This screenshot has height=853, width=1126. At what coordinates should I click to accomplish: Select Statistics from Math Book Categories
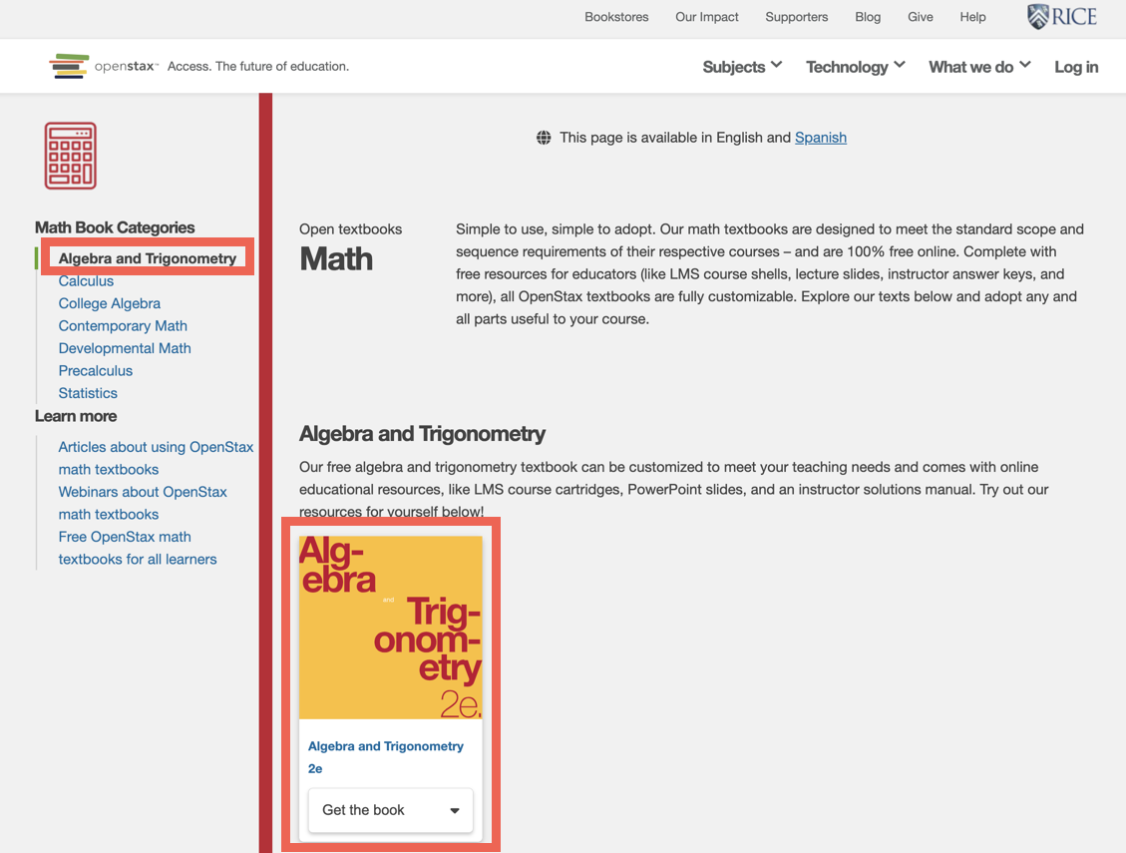click(x=88, y=393)
